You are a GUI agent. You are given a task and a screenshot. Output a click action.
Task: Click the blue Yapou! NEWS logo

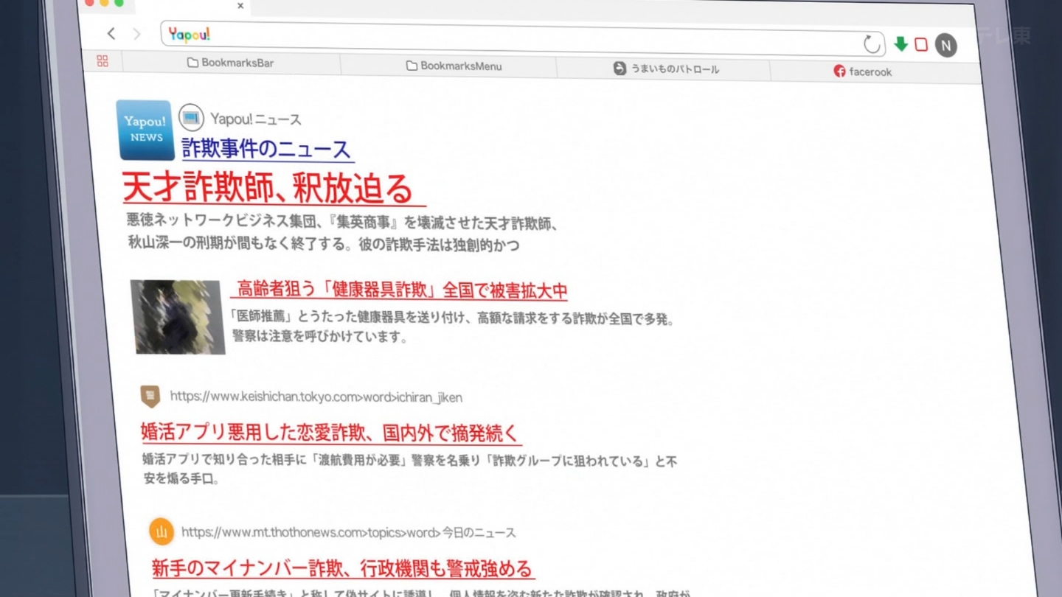pos(145,130)
